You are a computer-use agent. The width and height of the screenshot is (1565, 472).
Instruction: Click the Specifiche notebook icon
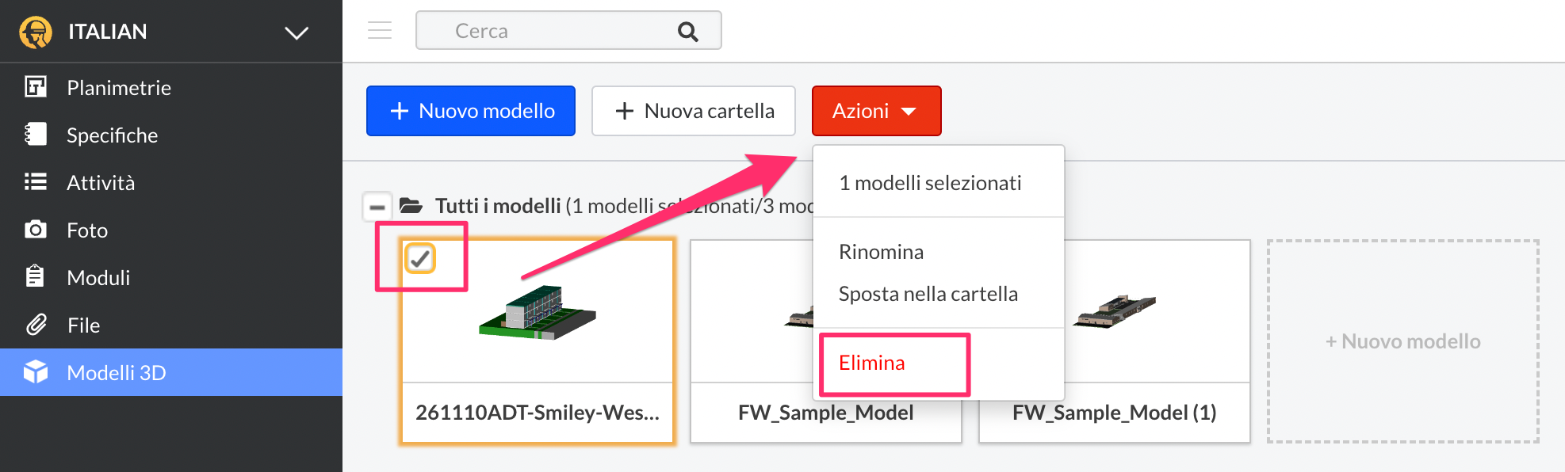(36, 134)
